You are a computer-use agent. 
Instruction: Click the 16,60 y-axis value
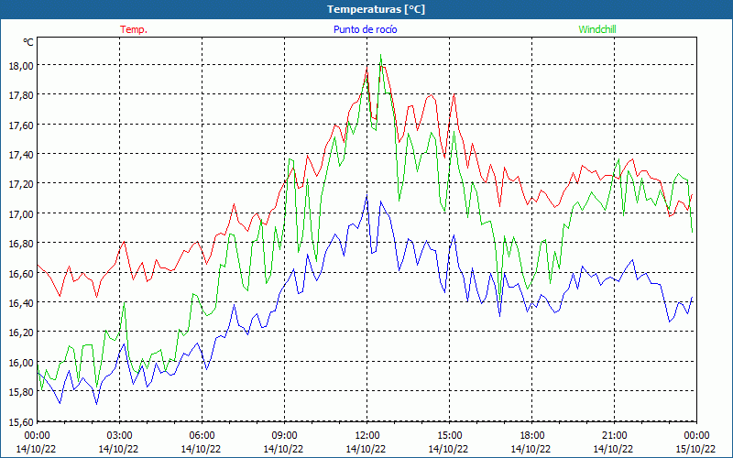tap(21, 273)
